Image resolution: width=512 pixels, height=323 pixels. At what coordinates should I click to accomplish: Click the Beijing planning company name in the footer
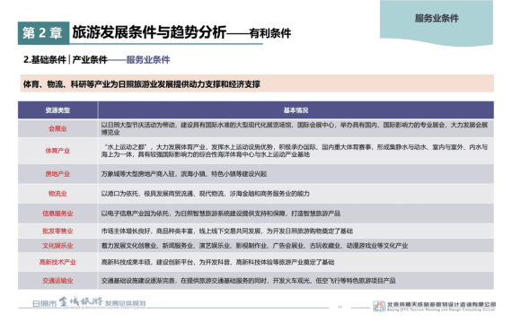coord(441,306)
